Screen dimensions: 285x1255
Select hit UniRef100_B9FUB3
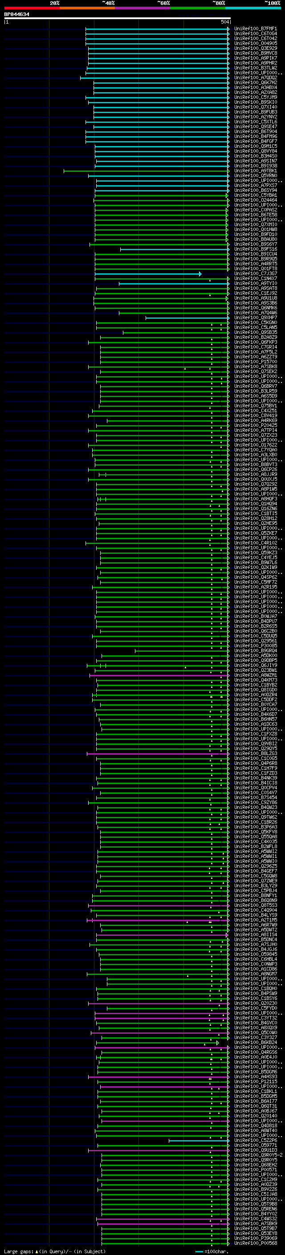tap(255, 112)
